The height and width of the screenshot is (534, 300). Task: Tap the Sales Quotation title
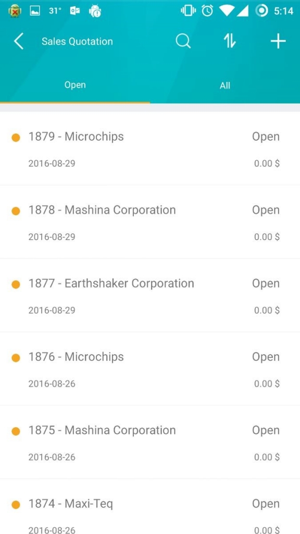pyautogui.click(x=77, y=42)
